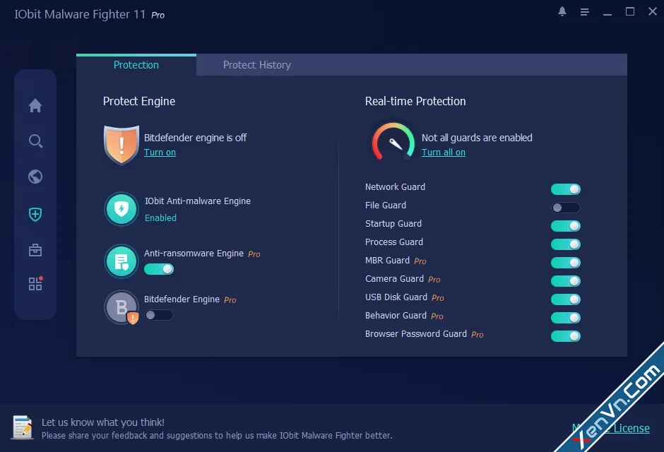Toggle the Anti-ransomware Engine switch

159,269
